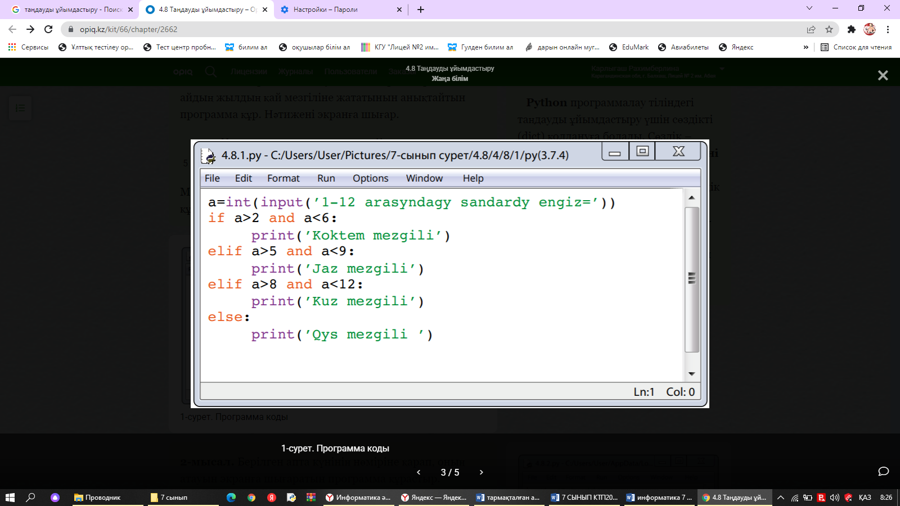Open the Windows Start menu
Screen dimensions: 900x506
(x=10, y=498)
